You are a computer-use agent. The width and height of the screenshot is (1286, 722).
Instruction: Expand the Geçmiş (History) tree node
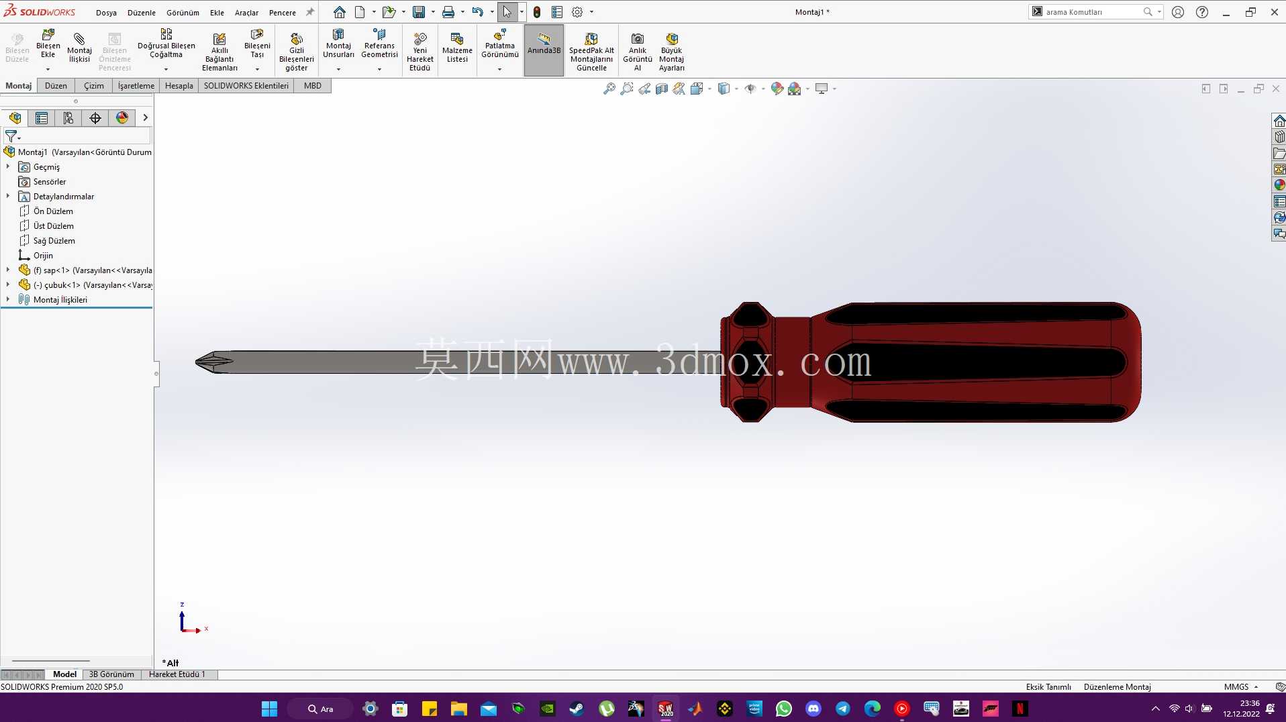pyautogui.click(x=8, y=166)
